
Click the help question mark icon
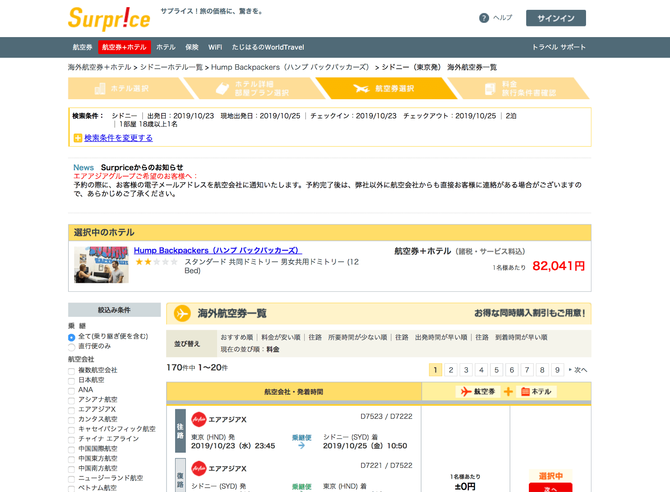[484, 18]
